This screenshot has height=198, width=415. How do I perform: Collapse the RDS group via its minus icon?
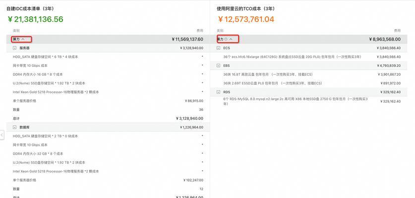(218, 92)
